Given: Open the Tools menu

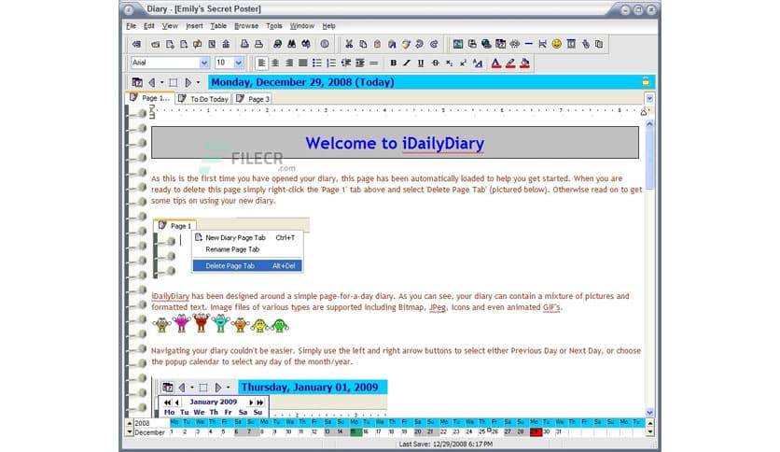Looking at the screenshot, I should [x=273, y=26].
